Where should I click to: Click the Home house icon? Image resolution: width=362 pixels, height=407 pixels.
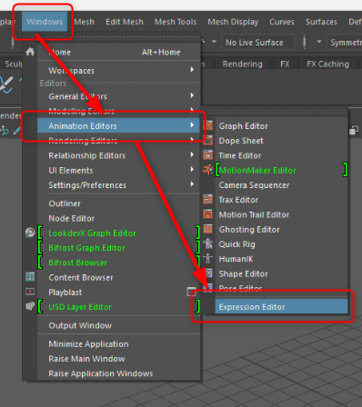(x=30, y=52)
